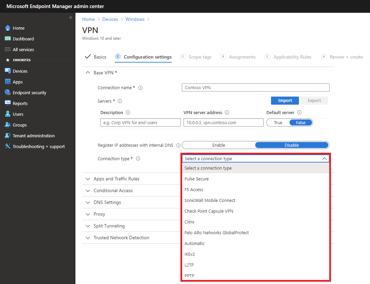
Task: Choose IKEv2 from connection type list
Action: point(190,254)
